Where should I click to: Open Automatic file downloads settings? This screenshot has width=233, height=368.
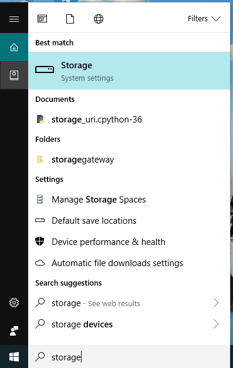point(129,263)
